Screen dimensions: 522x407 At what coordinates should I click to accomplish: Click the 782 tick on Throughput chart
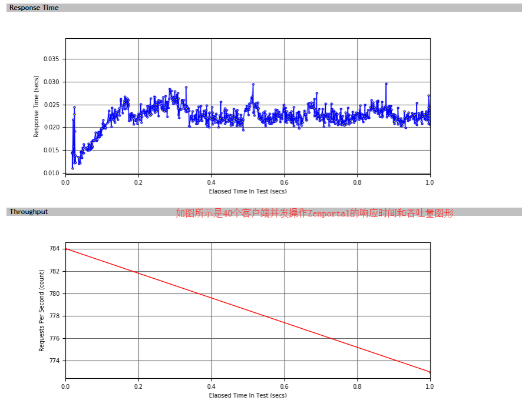[55, 271]
